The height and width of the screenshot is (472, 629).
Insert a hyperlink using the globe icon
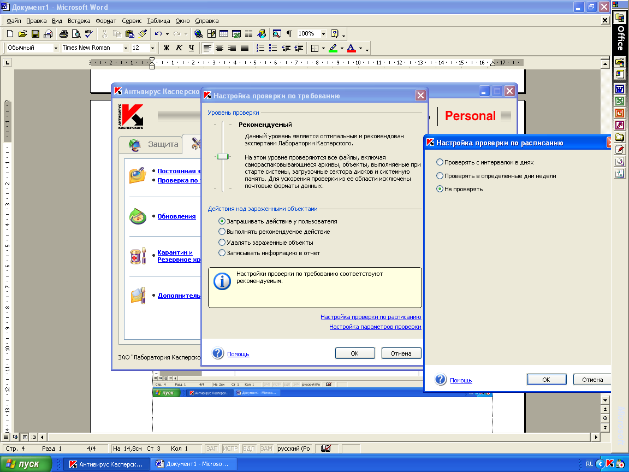click(x=198, y=34)
